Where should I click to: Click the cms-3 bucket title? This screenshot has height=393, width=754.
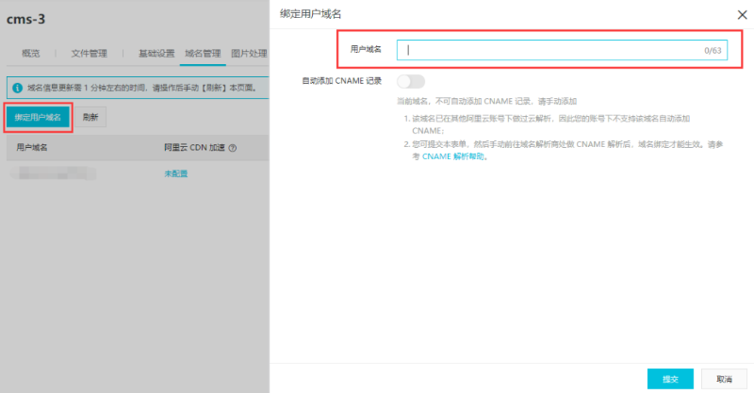point(26,18)
